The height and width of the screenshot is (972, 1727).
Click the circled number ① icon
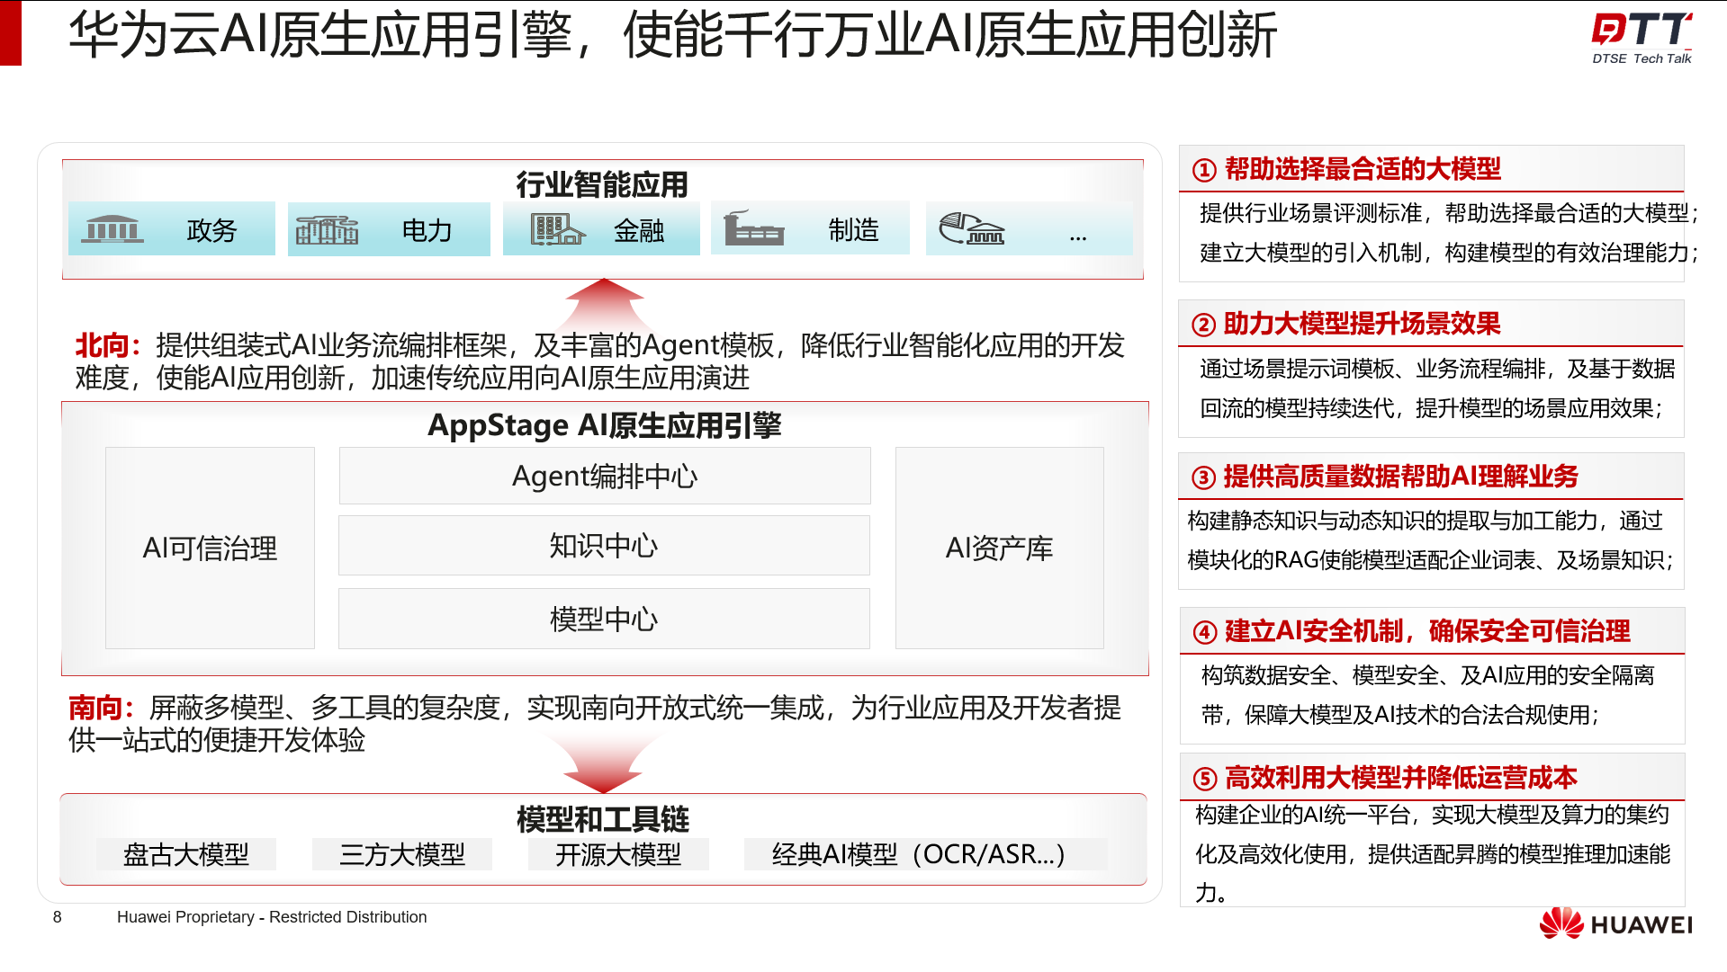[x=1204, y=170]
